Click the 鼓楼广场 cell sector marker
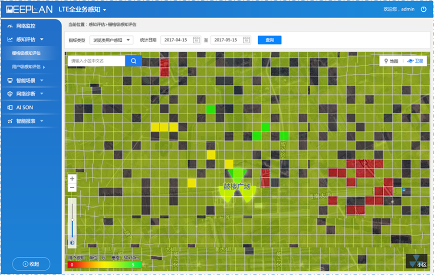 tap(237, 187)
